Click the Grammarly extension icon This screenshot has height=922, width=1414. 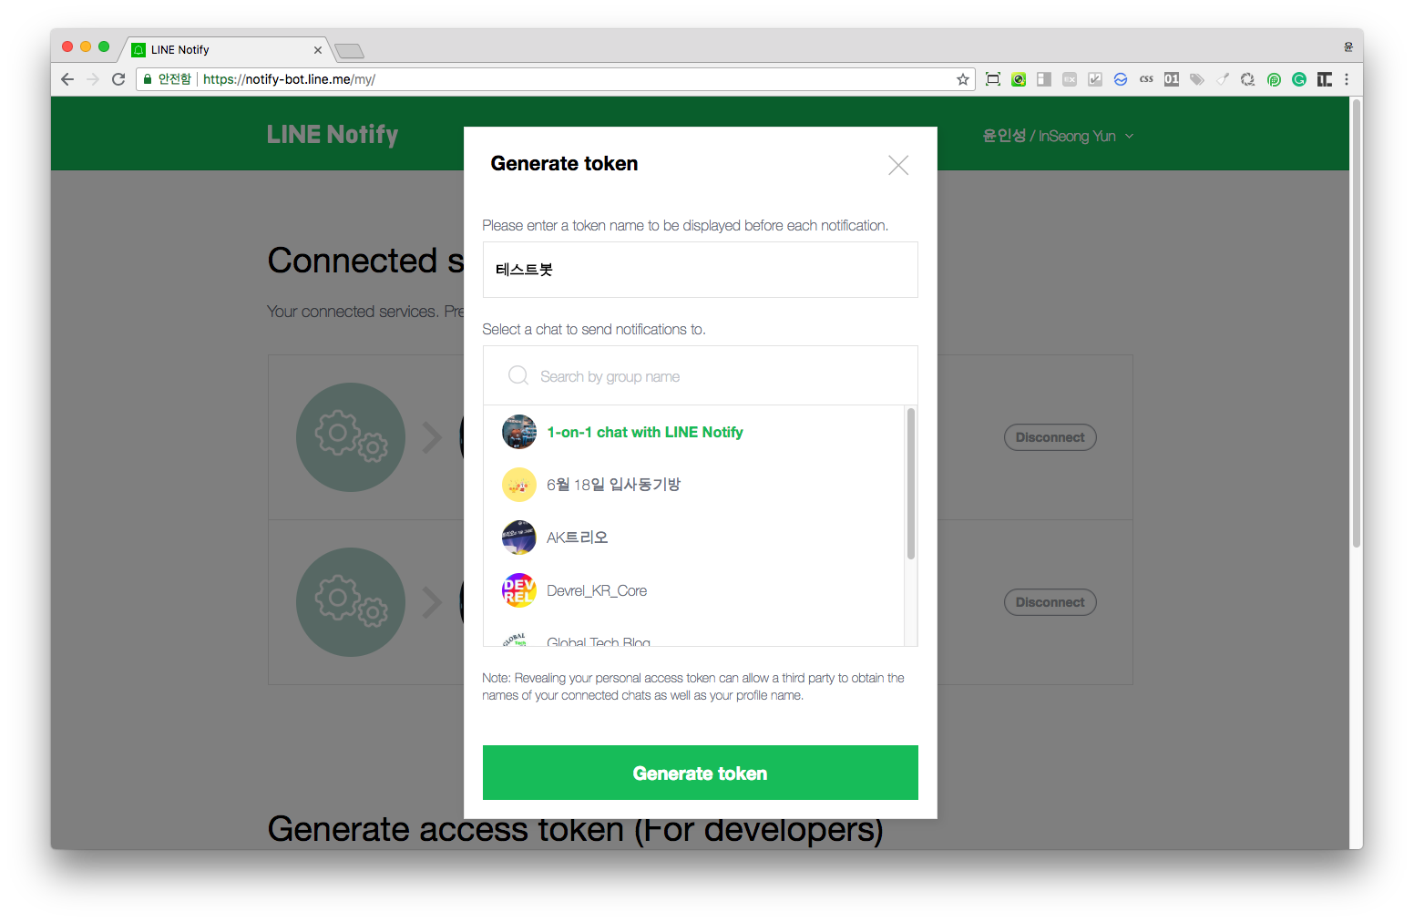1299,79
